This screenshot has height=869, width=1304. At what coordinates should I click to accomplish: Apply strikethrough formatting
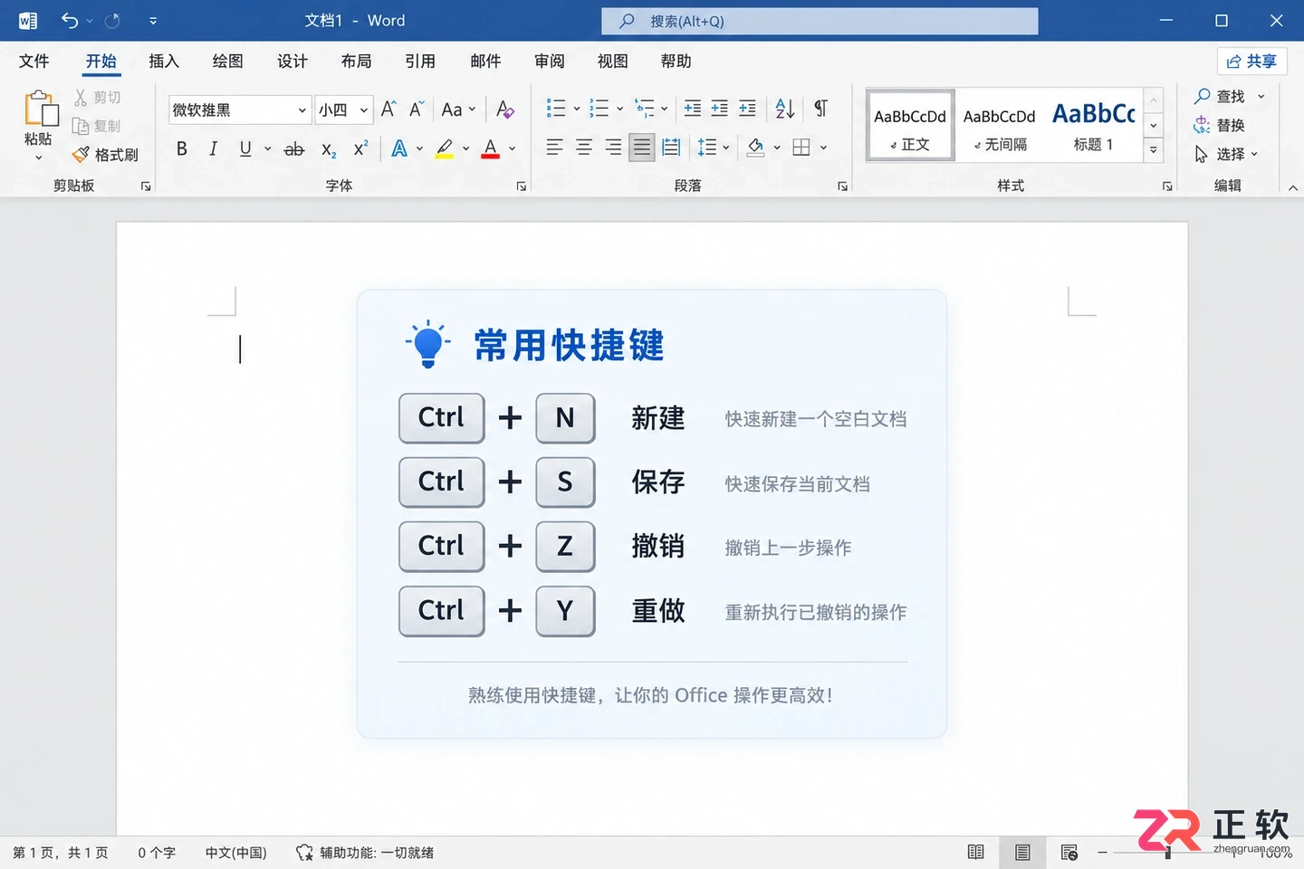pyautogui.click(x=294, y=149)
